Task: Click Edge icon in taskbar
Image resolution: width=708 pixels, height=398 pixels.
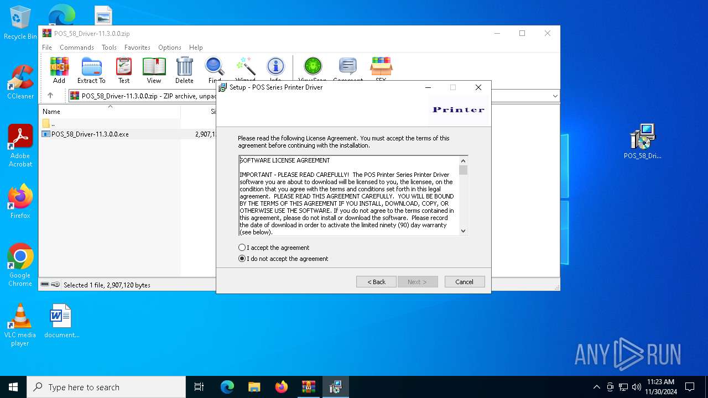Action: (227, 387)
